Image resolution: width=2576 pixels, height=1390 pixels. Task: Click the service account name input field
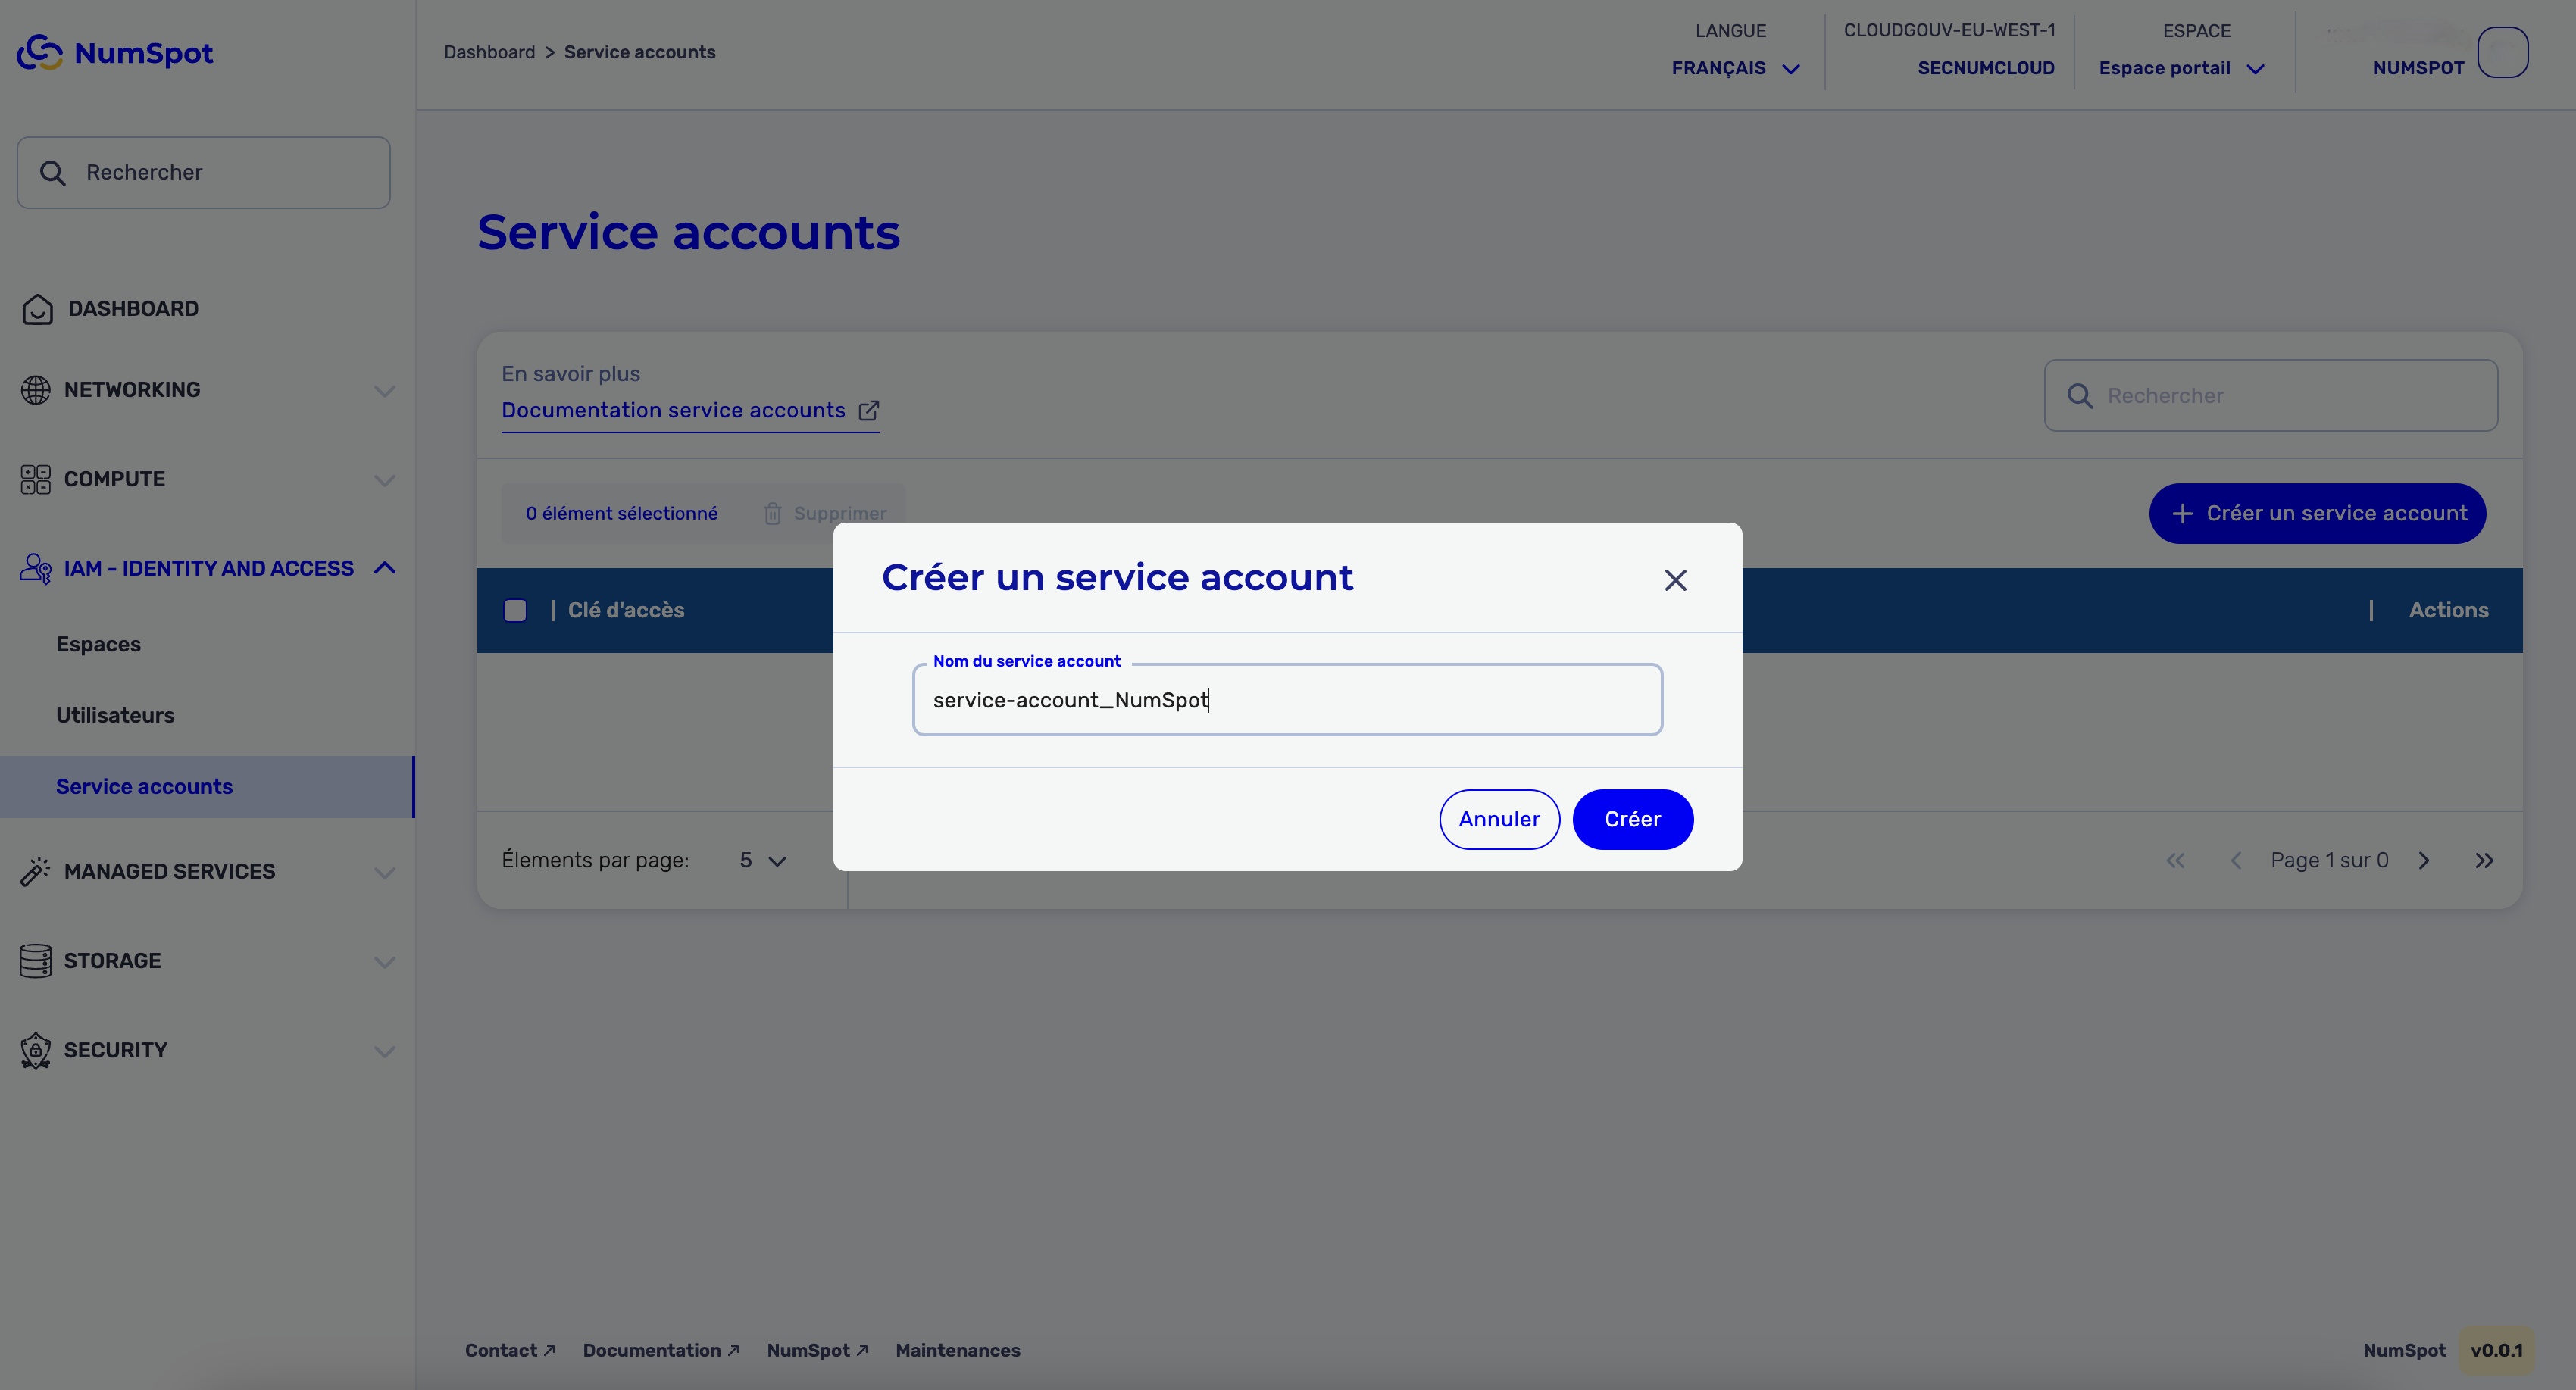tap(1287, 698)
